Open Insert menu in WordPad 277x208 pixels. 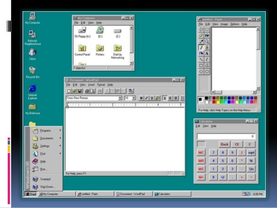[x=91, y=85]
